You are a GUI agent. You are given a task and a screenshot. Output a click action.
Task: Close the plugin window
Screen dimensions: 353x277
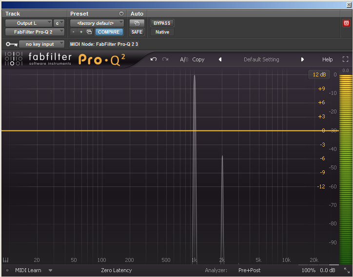[x=349, y=5]
